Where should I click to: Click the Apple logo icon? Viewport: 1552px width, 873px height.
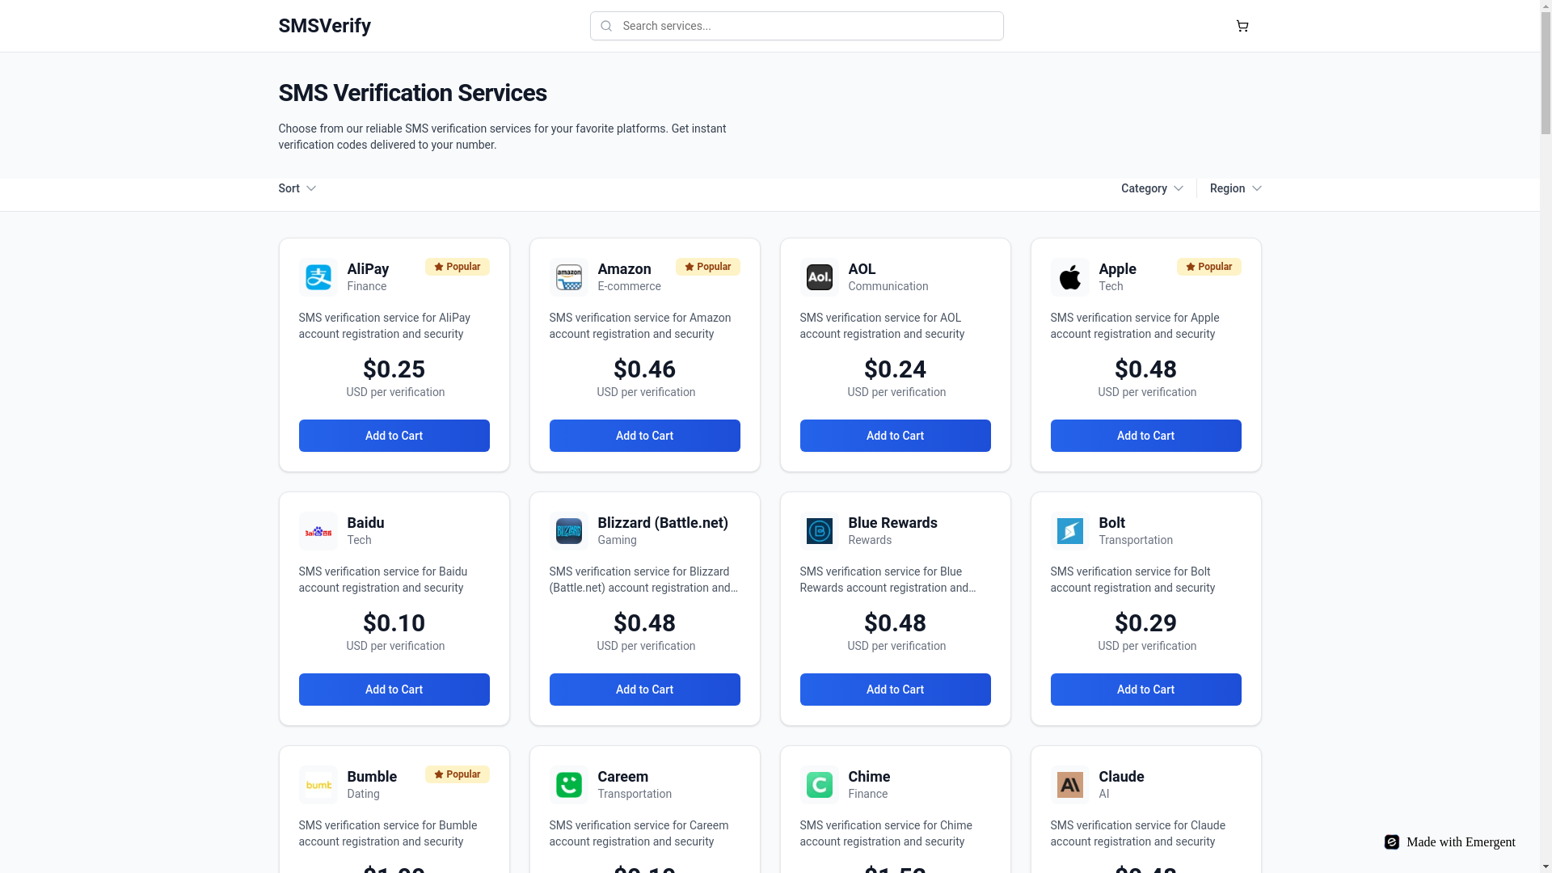coord(1069,277)
